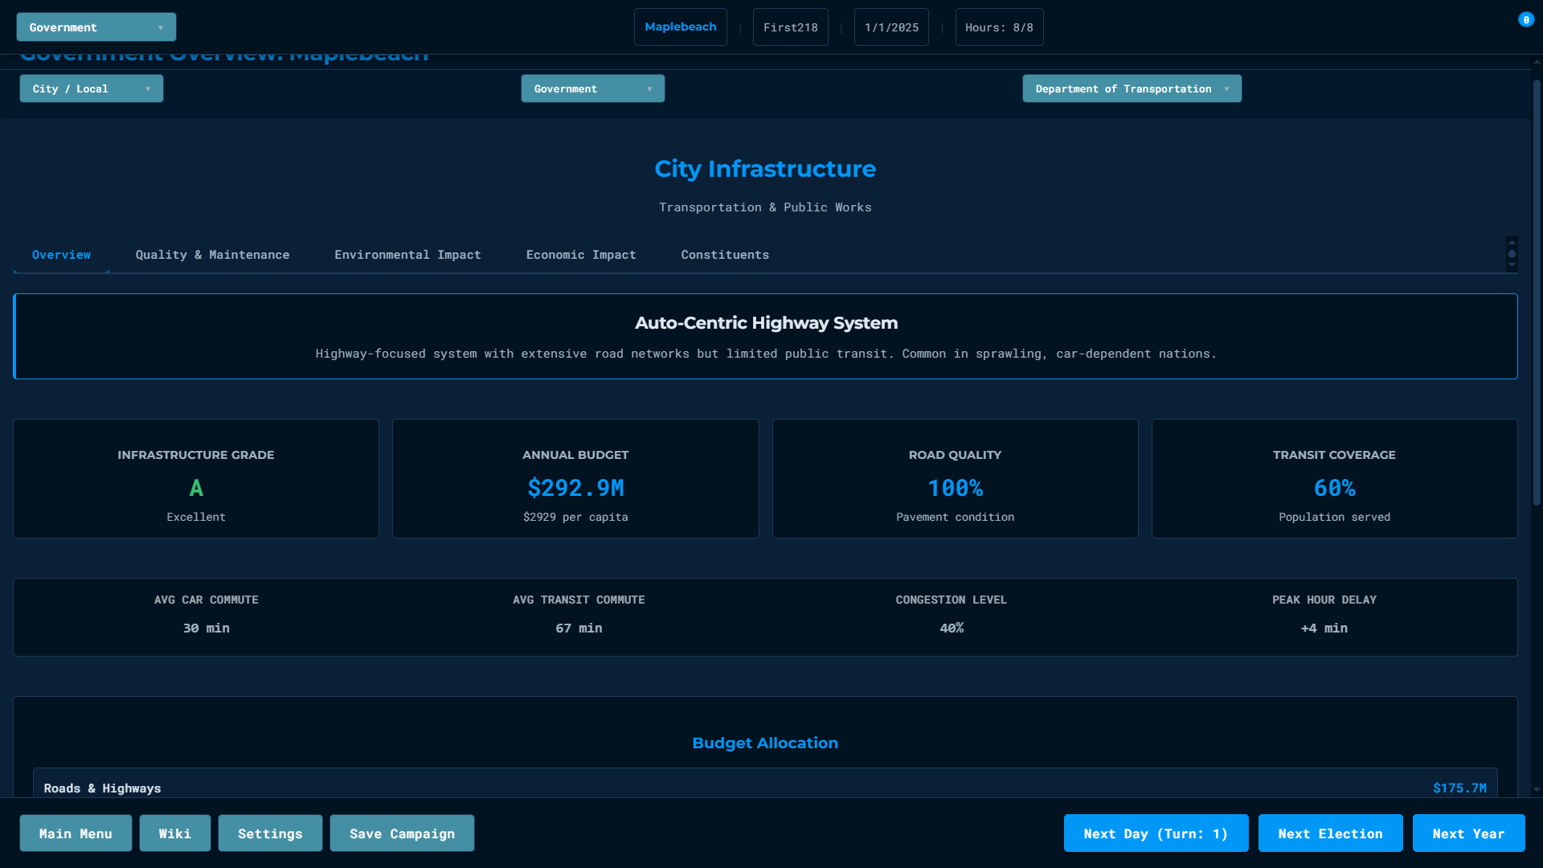Open the Department of Transportation dropdown

(1131, 88)
